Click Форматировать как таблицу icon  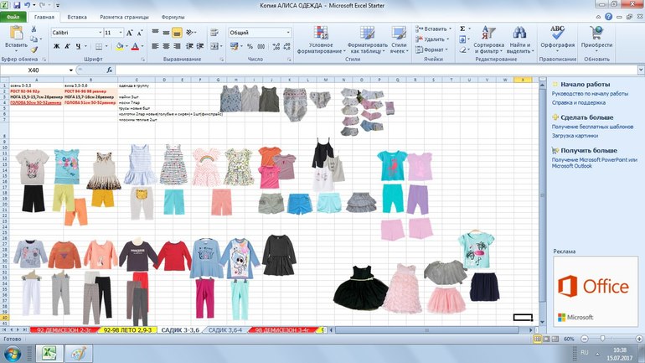[367, 32]
